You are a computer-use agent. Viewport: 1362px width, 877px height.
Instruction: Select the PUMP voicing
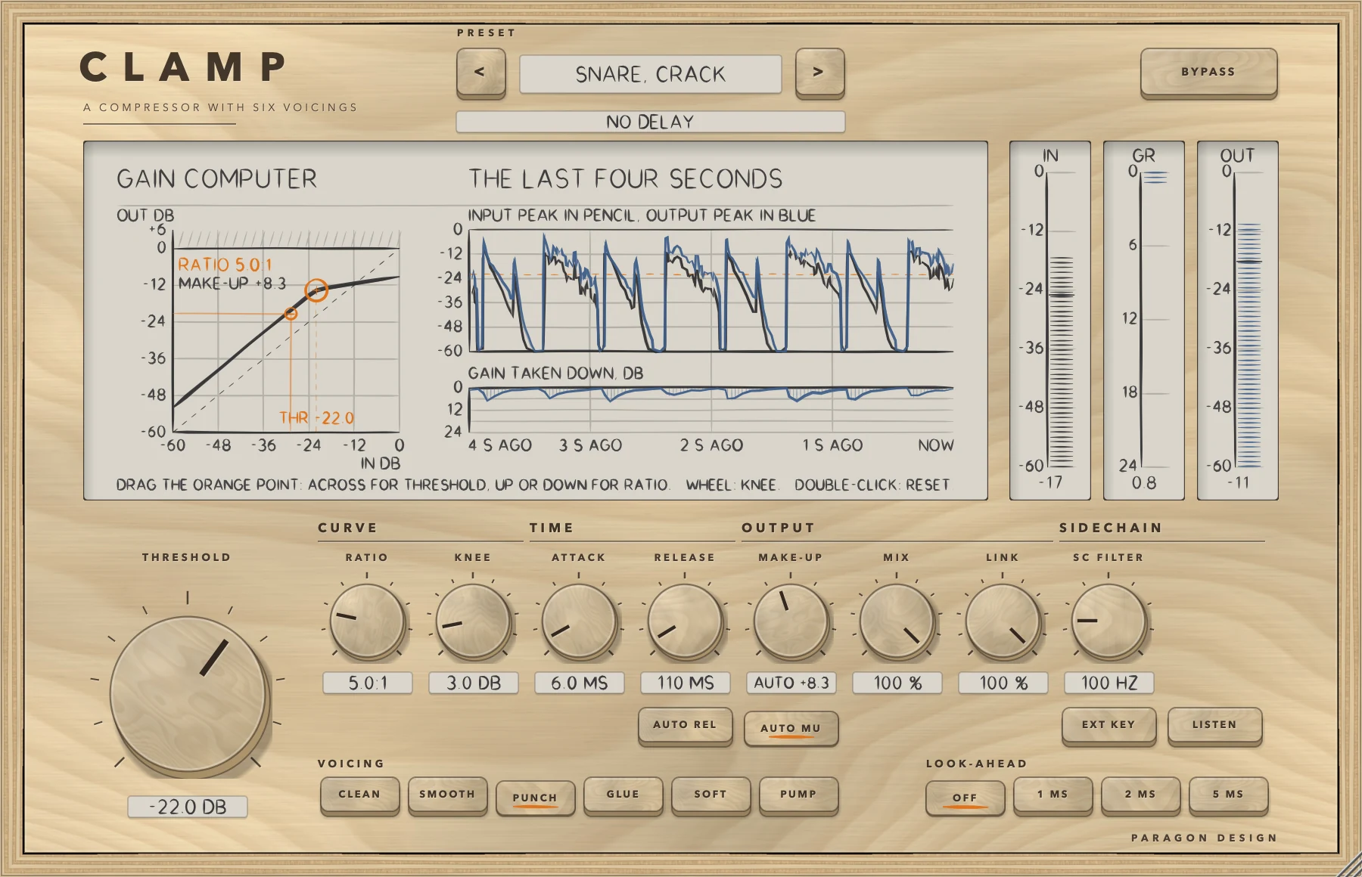[x=798, y=795]
